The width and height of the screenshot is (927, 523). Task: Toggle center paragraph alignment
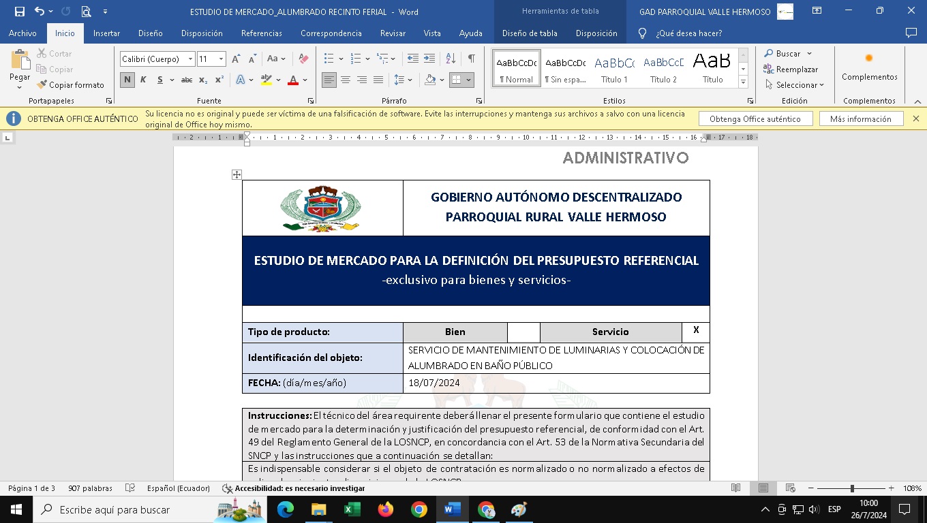click(346, 80)
